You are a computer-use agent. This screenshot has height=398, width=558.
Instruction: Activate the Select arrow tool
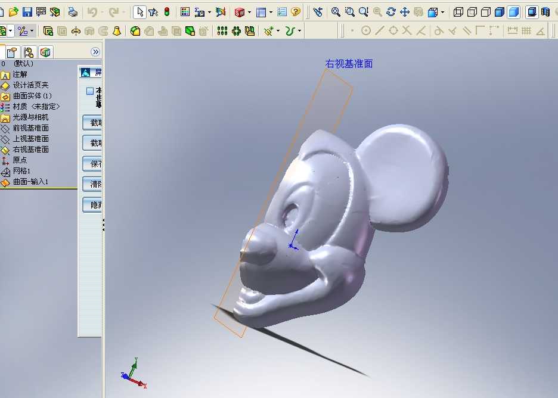click(139, 12)
